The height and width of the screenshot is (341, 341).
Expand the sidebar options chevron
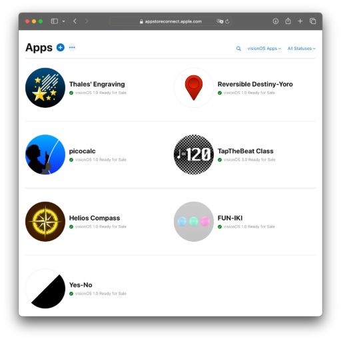tap(63, 21)
